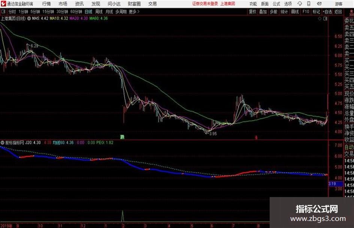The width and height of the screenshot is (354, 228).
Task: Click the 证券交易未登录 login link
Action: point(205,4)
